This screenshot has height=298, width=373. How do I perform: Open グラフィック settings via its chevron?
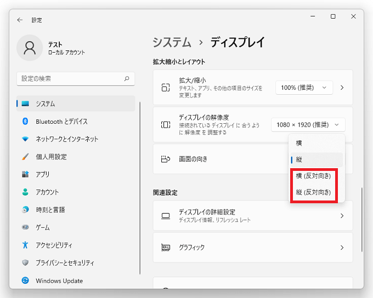click(342, 248)
